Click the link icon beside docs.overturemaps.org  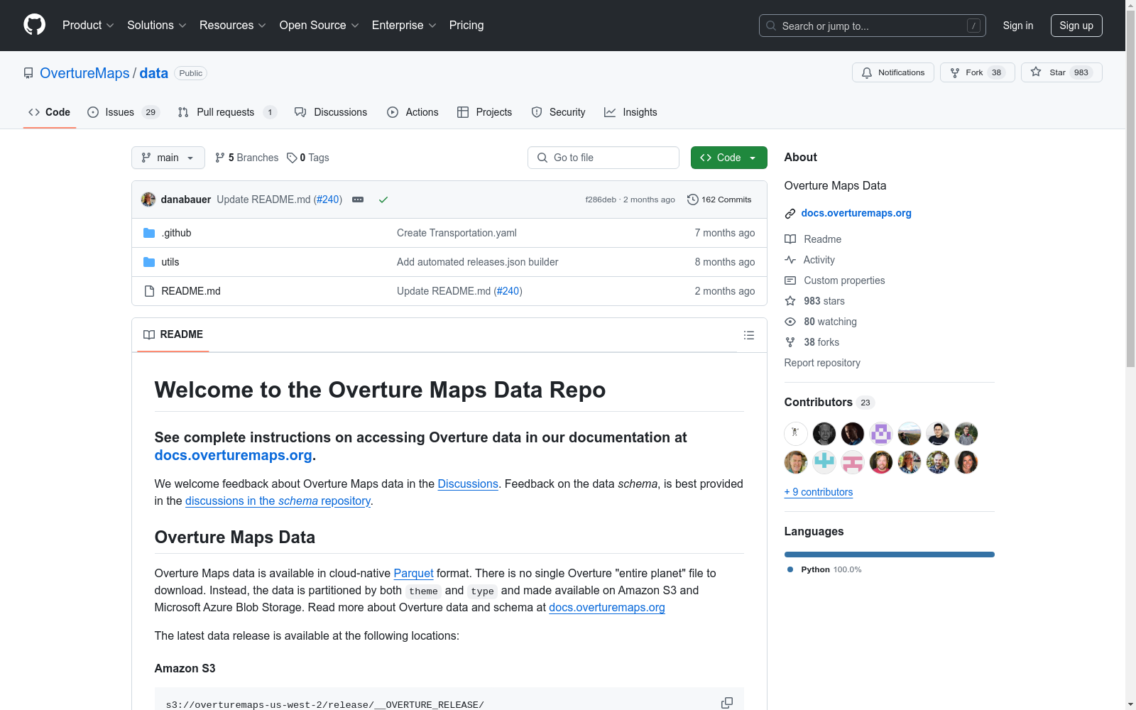click(x=790, y=214)
